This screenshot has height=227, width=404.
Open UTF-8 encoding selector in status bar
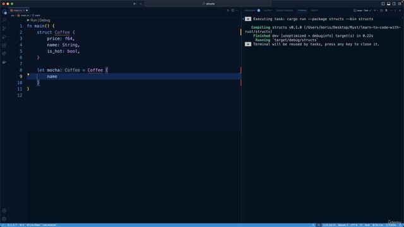[x=353, y=225]
